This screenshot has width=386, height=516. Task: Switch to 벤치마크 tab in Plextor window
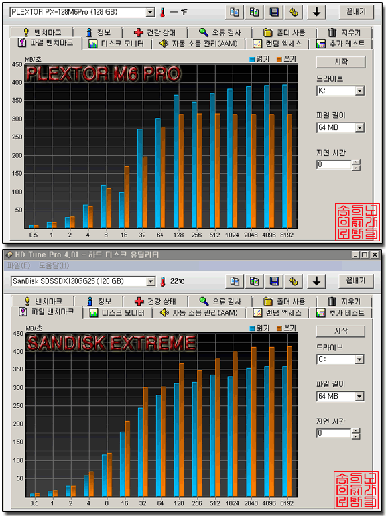pyautogui.click(x=42, y=32)
